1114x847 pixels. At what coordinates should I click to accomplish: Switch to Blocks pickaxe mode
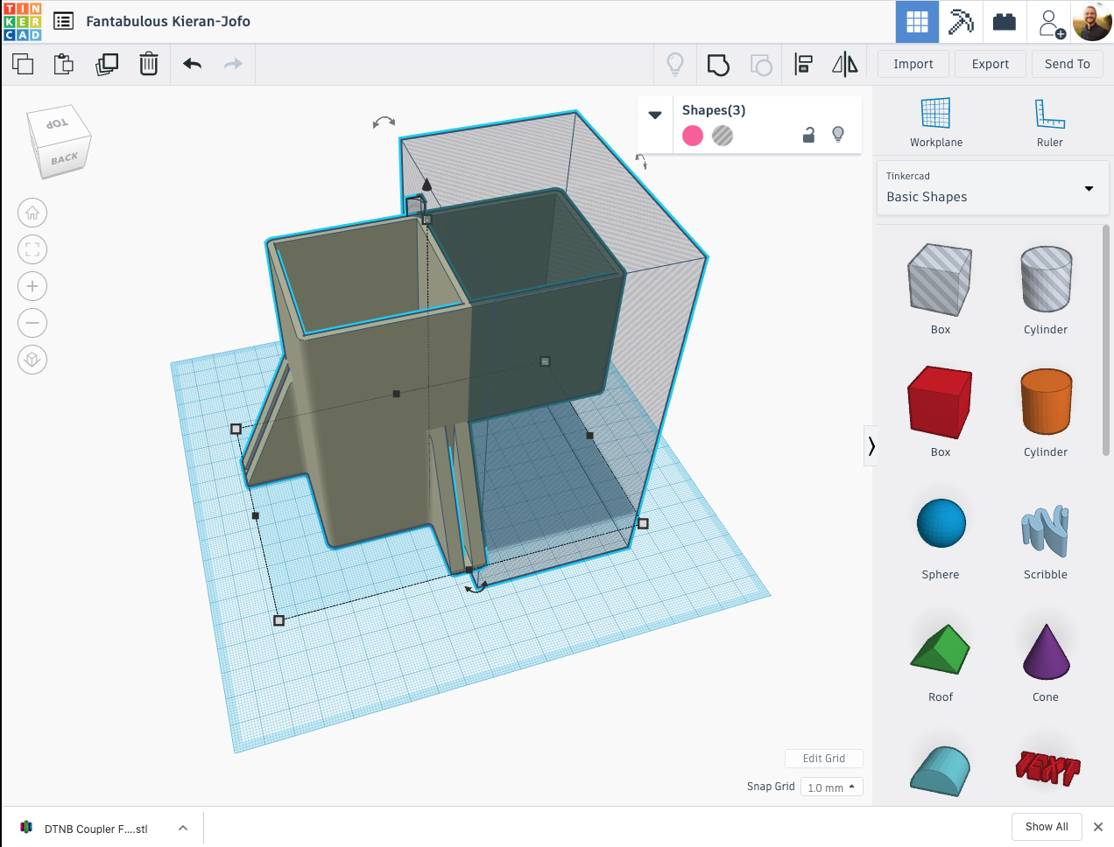961,22
